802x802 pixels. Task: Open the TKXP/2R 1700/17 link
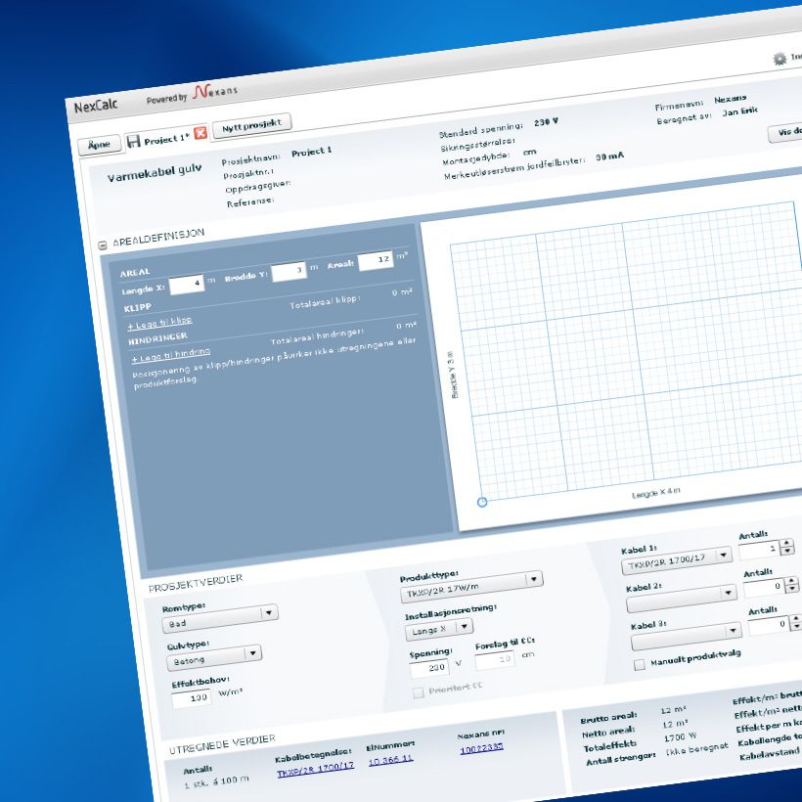pos(316,770)
